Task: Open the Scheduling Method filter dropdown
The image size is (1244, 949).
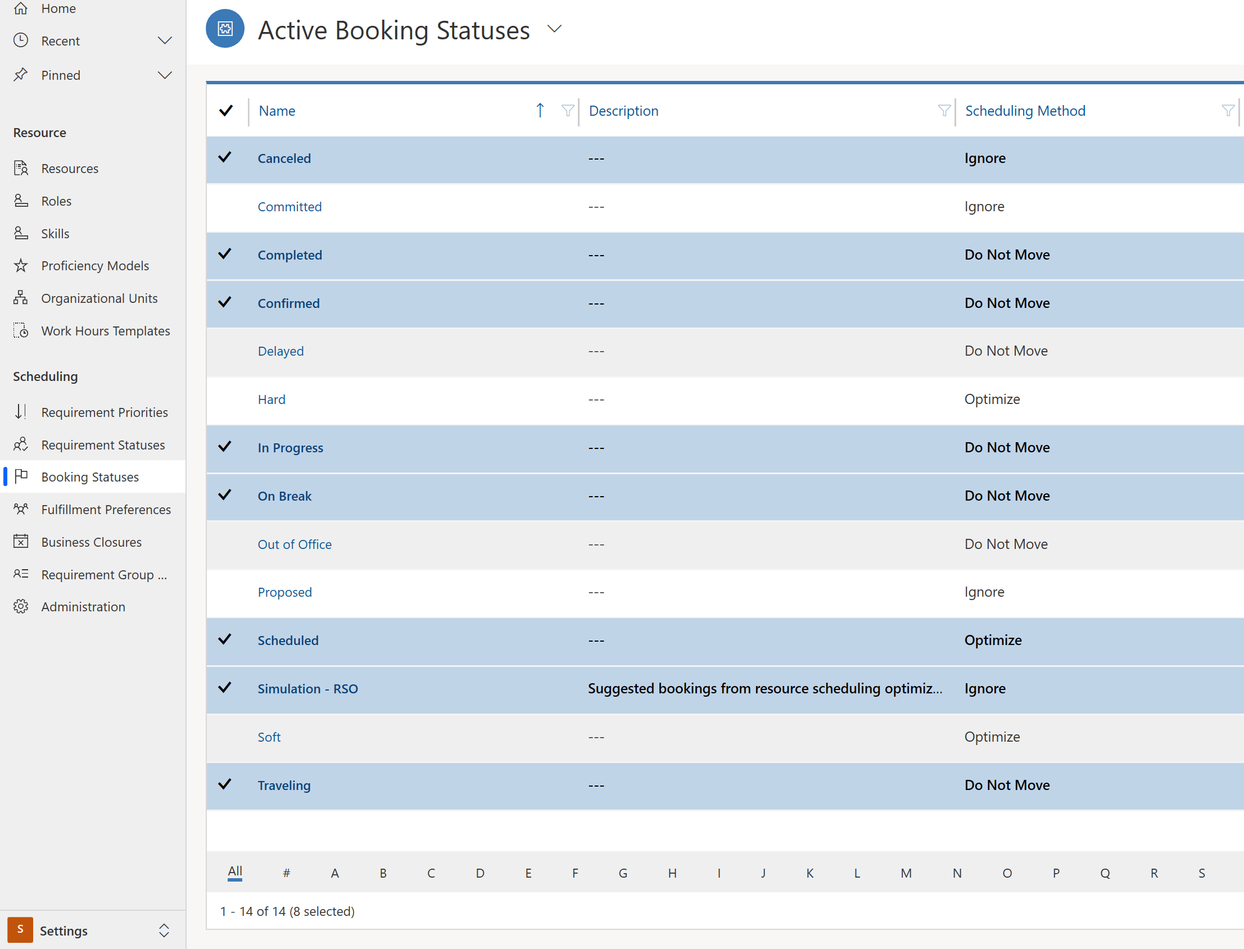Action: pos(1228,111)
